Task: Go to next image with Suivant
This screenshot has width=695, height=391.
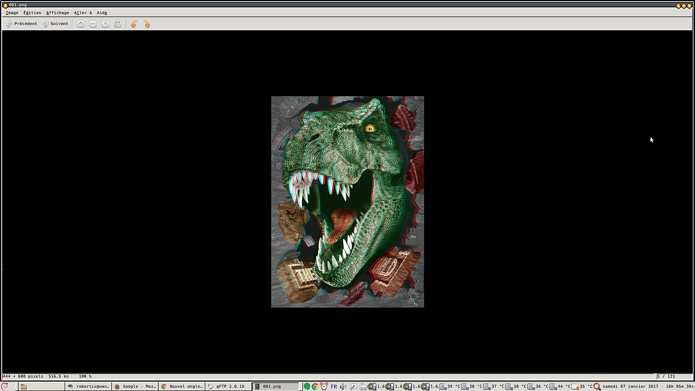Action: 55,23
